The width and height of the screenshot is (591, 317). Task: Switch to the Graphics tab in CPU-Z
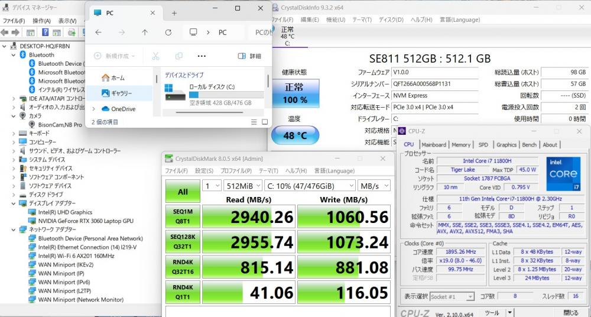point(506,144)
